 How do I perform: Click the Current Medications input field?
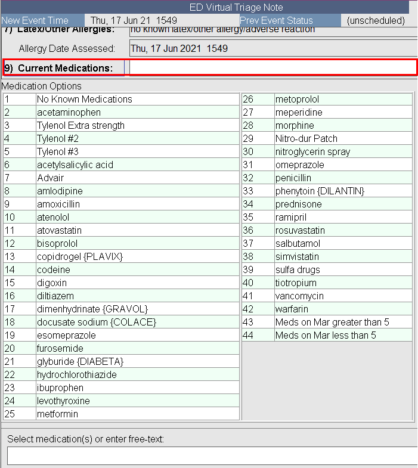[273, 68]
